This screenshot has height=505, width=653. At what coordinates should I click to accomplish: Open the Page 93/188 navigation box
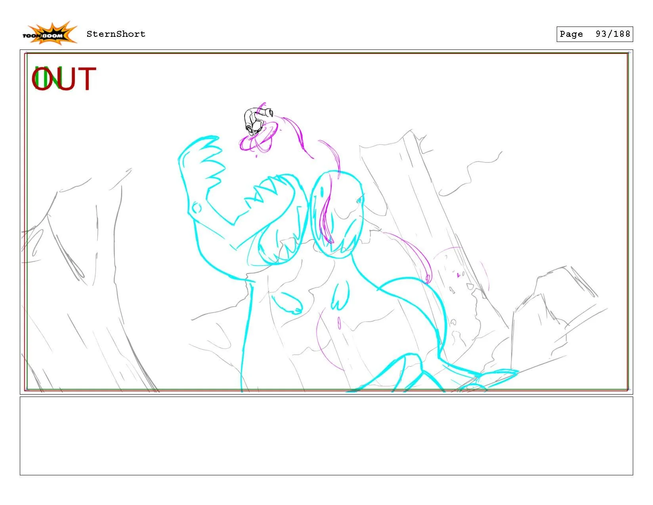[x=594, y=34]
